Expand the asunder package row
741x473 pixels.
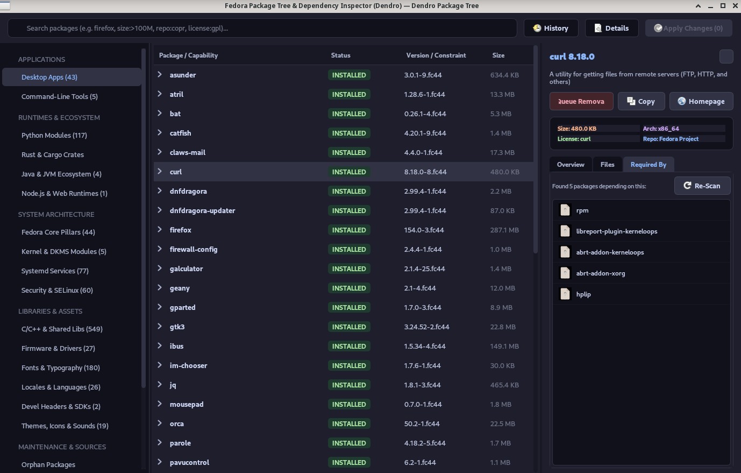click(160, 75)
